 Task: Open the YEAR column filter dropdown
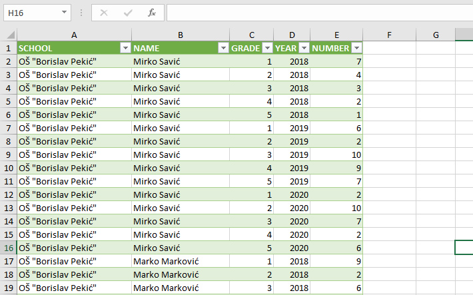point(304,48)
